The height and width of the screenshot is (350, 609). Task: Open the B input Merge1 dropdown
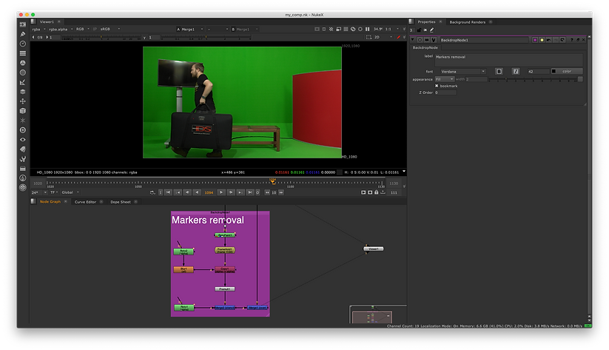(x=245, y=29)
